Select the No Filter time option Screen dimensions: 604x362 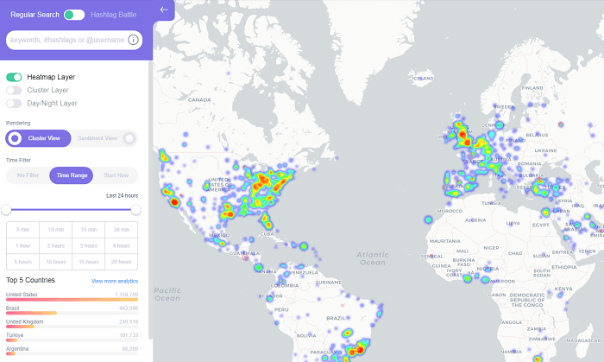28,175
